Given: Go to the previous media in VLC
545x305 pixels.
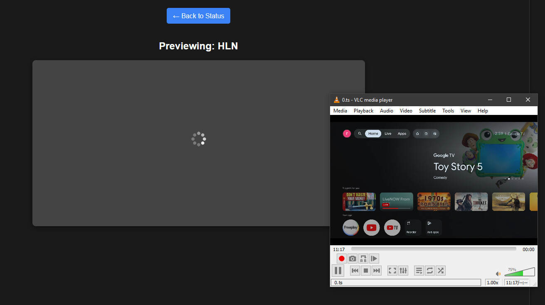Looking at the screenshot, I should pyautogui.click(x=355, y=271).
